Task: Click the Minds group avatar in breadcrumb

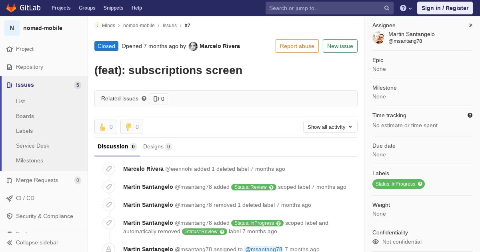Action: click(x=97, y=25)
